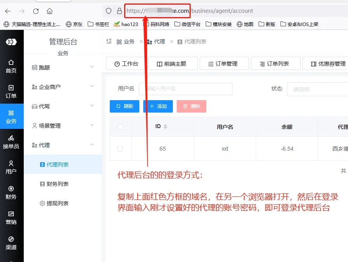348x262 pixels.
Task: Collapse the 代理 menu group
Action: pyautogui.click(x=63, y=145)
